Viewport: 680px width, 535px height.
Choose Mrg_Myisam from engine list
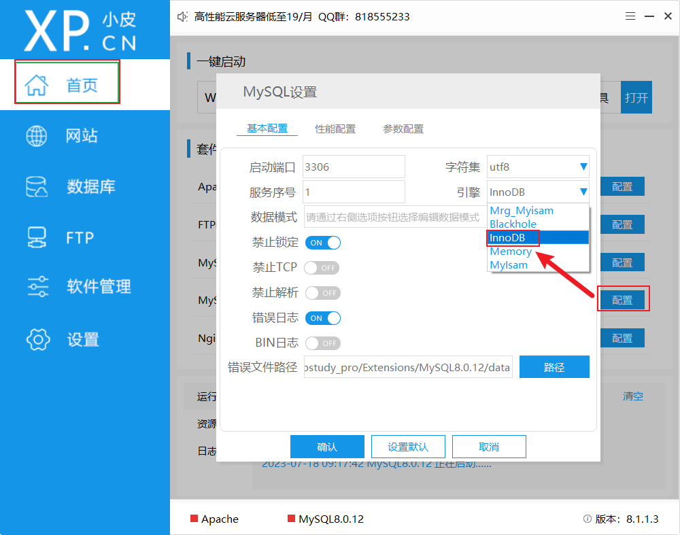[x=538, y=210]
